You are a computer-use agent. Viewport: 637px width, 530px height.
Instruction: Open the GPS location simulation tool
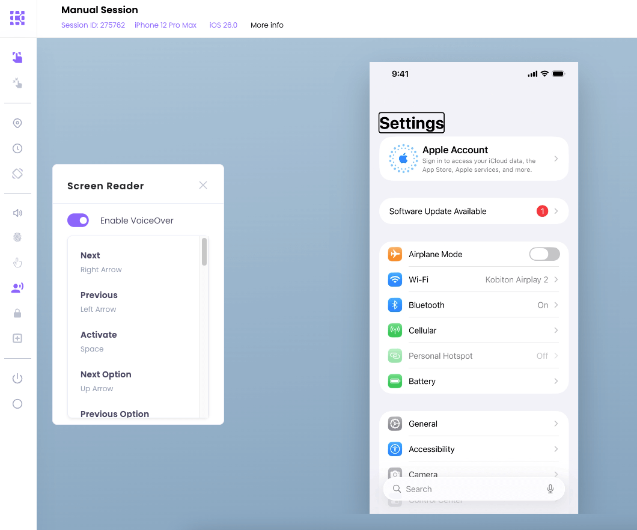pyautogui.click(x=17, y=123)
